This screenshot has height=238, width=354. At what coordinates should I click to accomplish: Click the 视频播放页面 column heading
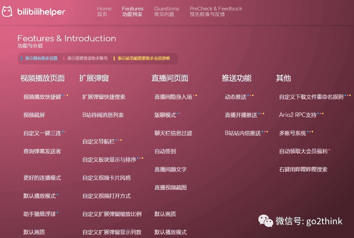point(42,78)
